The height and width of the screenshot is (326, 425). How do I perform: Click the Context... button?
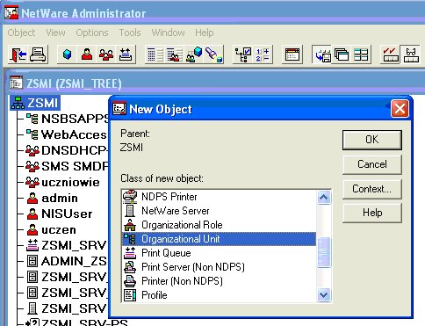click(x=372, y=189)
